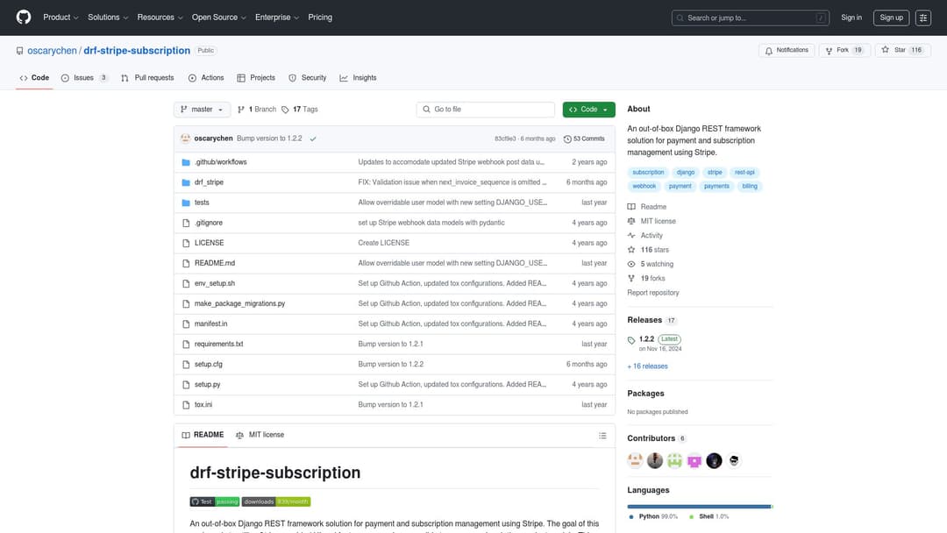Image resolution: width=947 pixels, height=533 pixels.
Task: Click the django topic tag
Action: click(686, 173)
